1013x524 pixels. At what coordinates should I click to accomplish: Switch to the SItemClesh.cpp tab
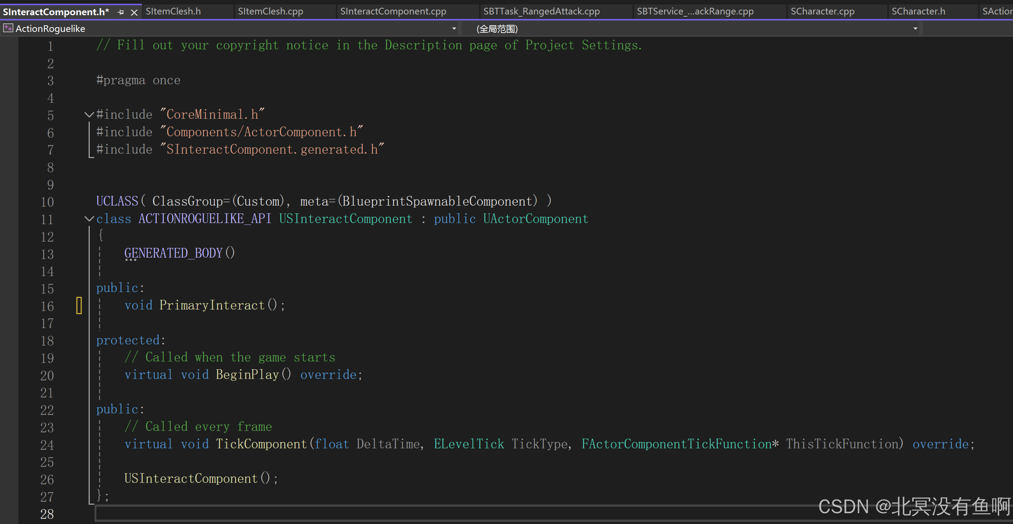tap(270, 12)
